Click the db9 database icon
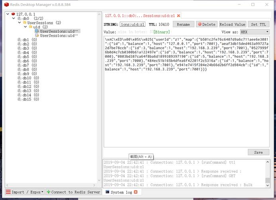This screenshot has width=276, height=200. (20, 74)
